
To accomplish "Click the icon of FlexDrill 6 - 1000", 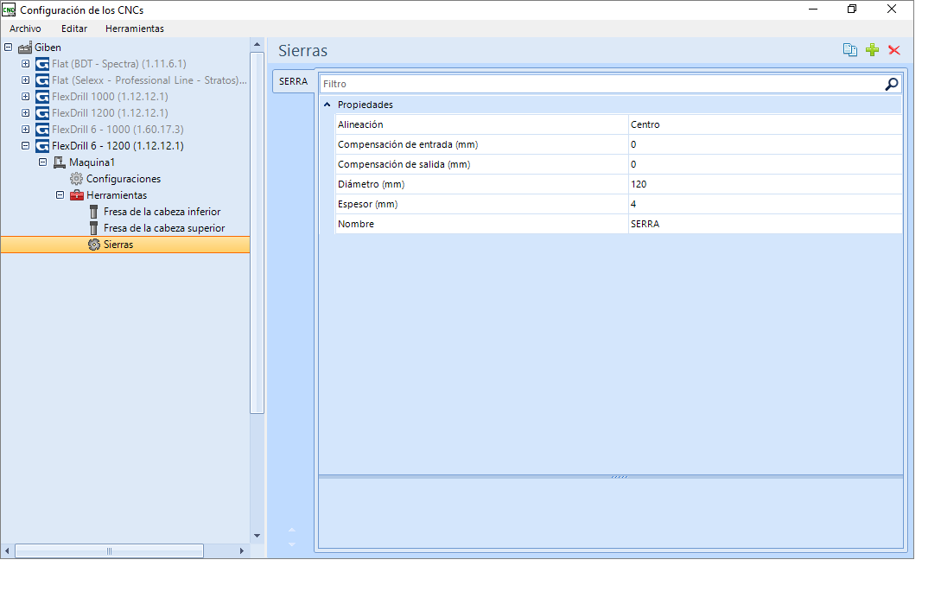I will [42, 129].
